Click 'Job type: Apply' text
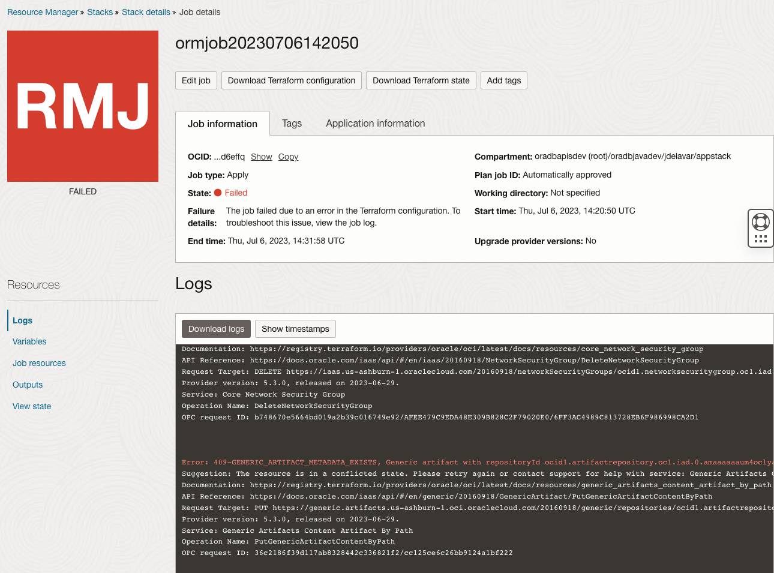Viewport: 774px width, 573px height. (218, 175)
